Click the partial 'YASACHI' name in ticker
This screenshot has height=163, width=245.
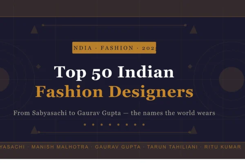coord(12,147)
